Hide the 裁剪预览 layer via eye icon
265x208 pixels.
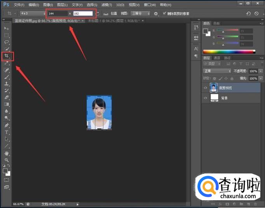(x=205, y=88)
